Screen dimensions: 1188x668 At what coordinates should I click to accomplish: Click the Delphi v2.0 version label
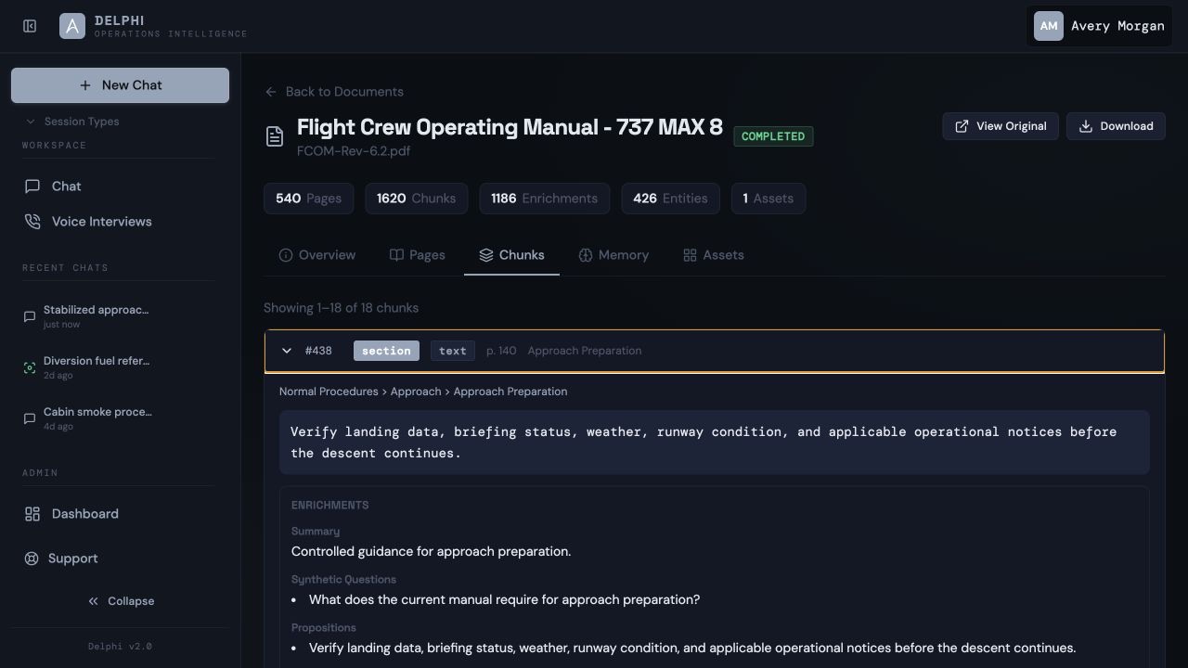[x=120, y=647]
